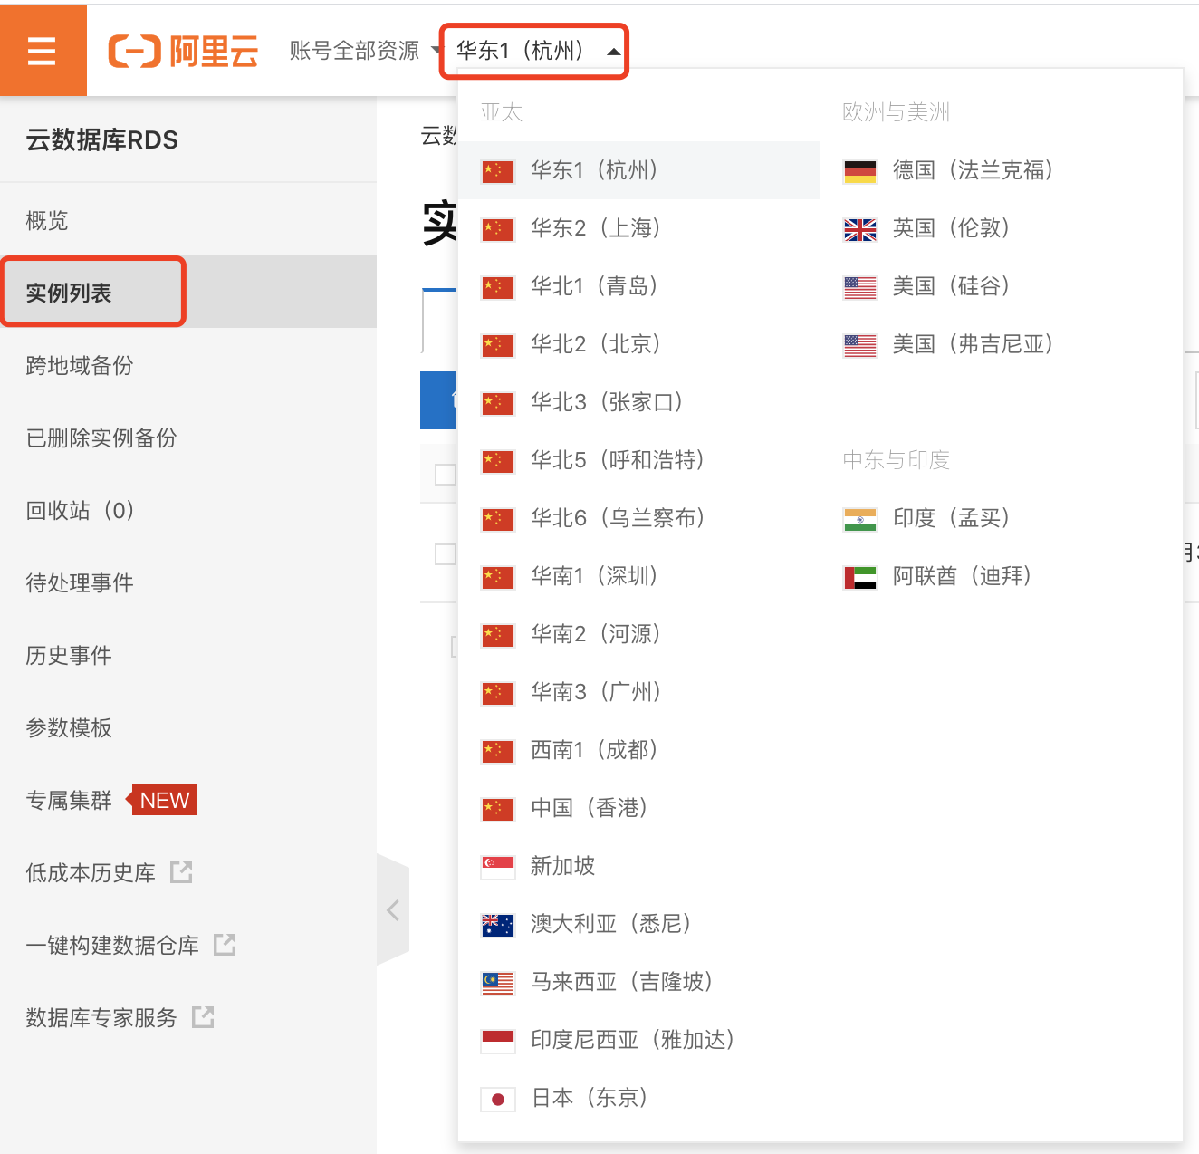Pick 美国（弗吉尼亚）region
The image size is (1199, 1154).
pos(1001,344)
